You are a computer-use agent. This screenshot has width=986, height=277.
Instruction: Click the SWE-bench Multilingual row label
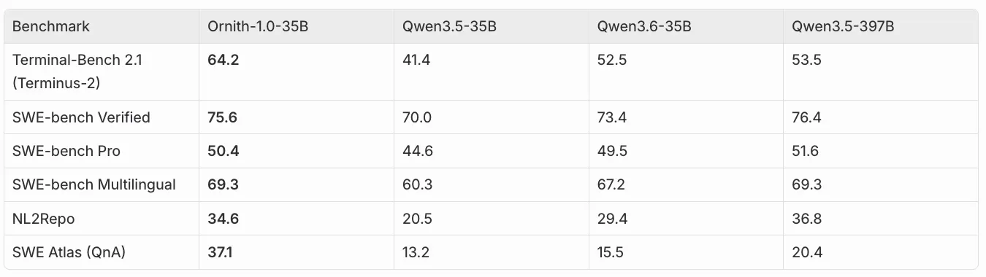point(94,184)
